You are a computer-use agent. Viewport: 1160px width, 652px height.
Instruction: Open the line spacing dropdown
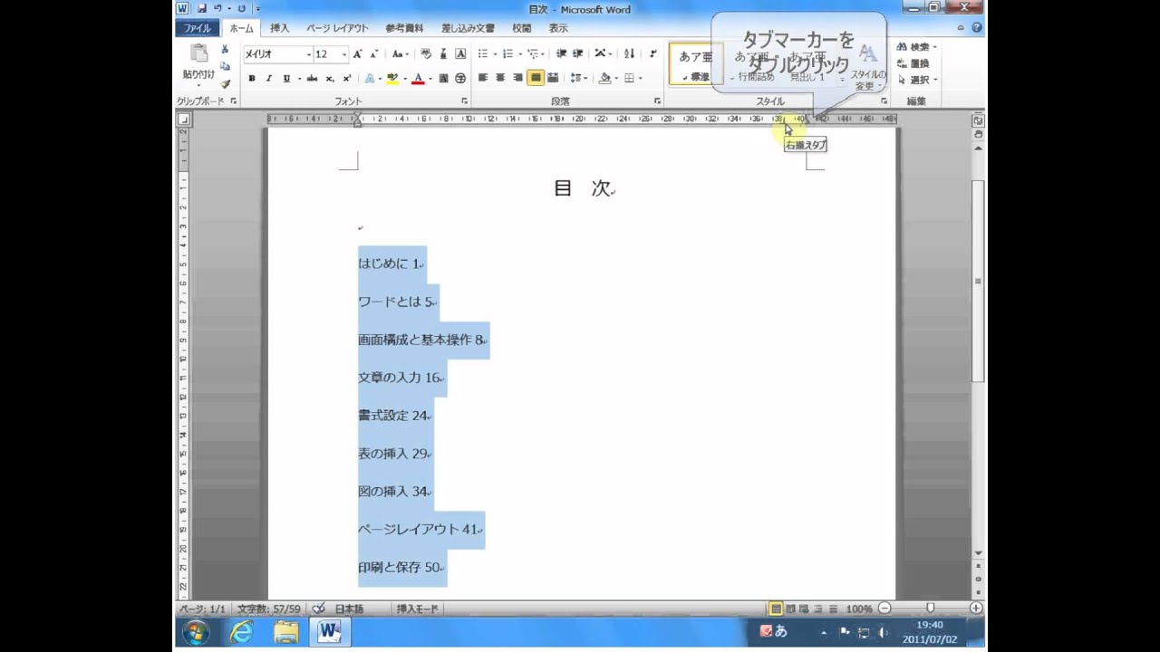tap(580, 78)
